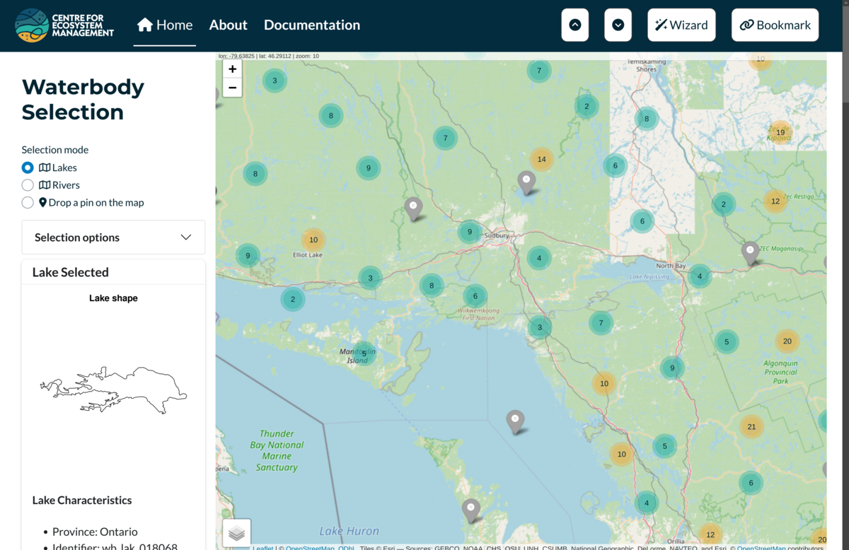The image size is (849, 550).
Task: Click the down chevron button in header
Action: click(x=618, y=25)
